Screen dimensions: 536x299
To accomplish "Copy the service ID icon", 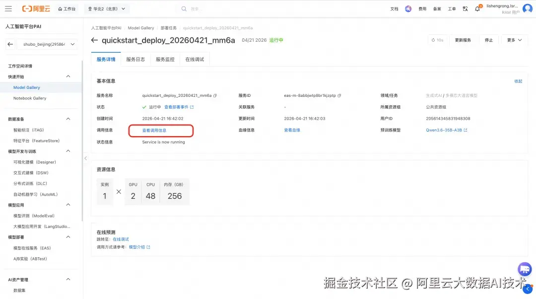I will (339, 96).
